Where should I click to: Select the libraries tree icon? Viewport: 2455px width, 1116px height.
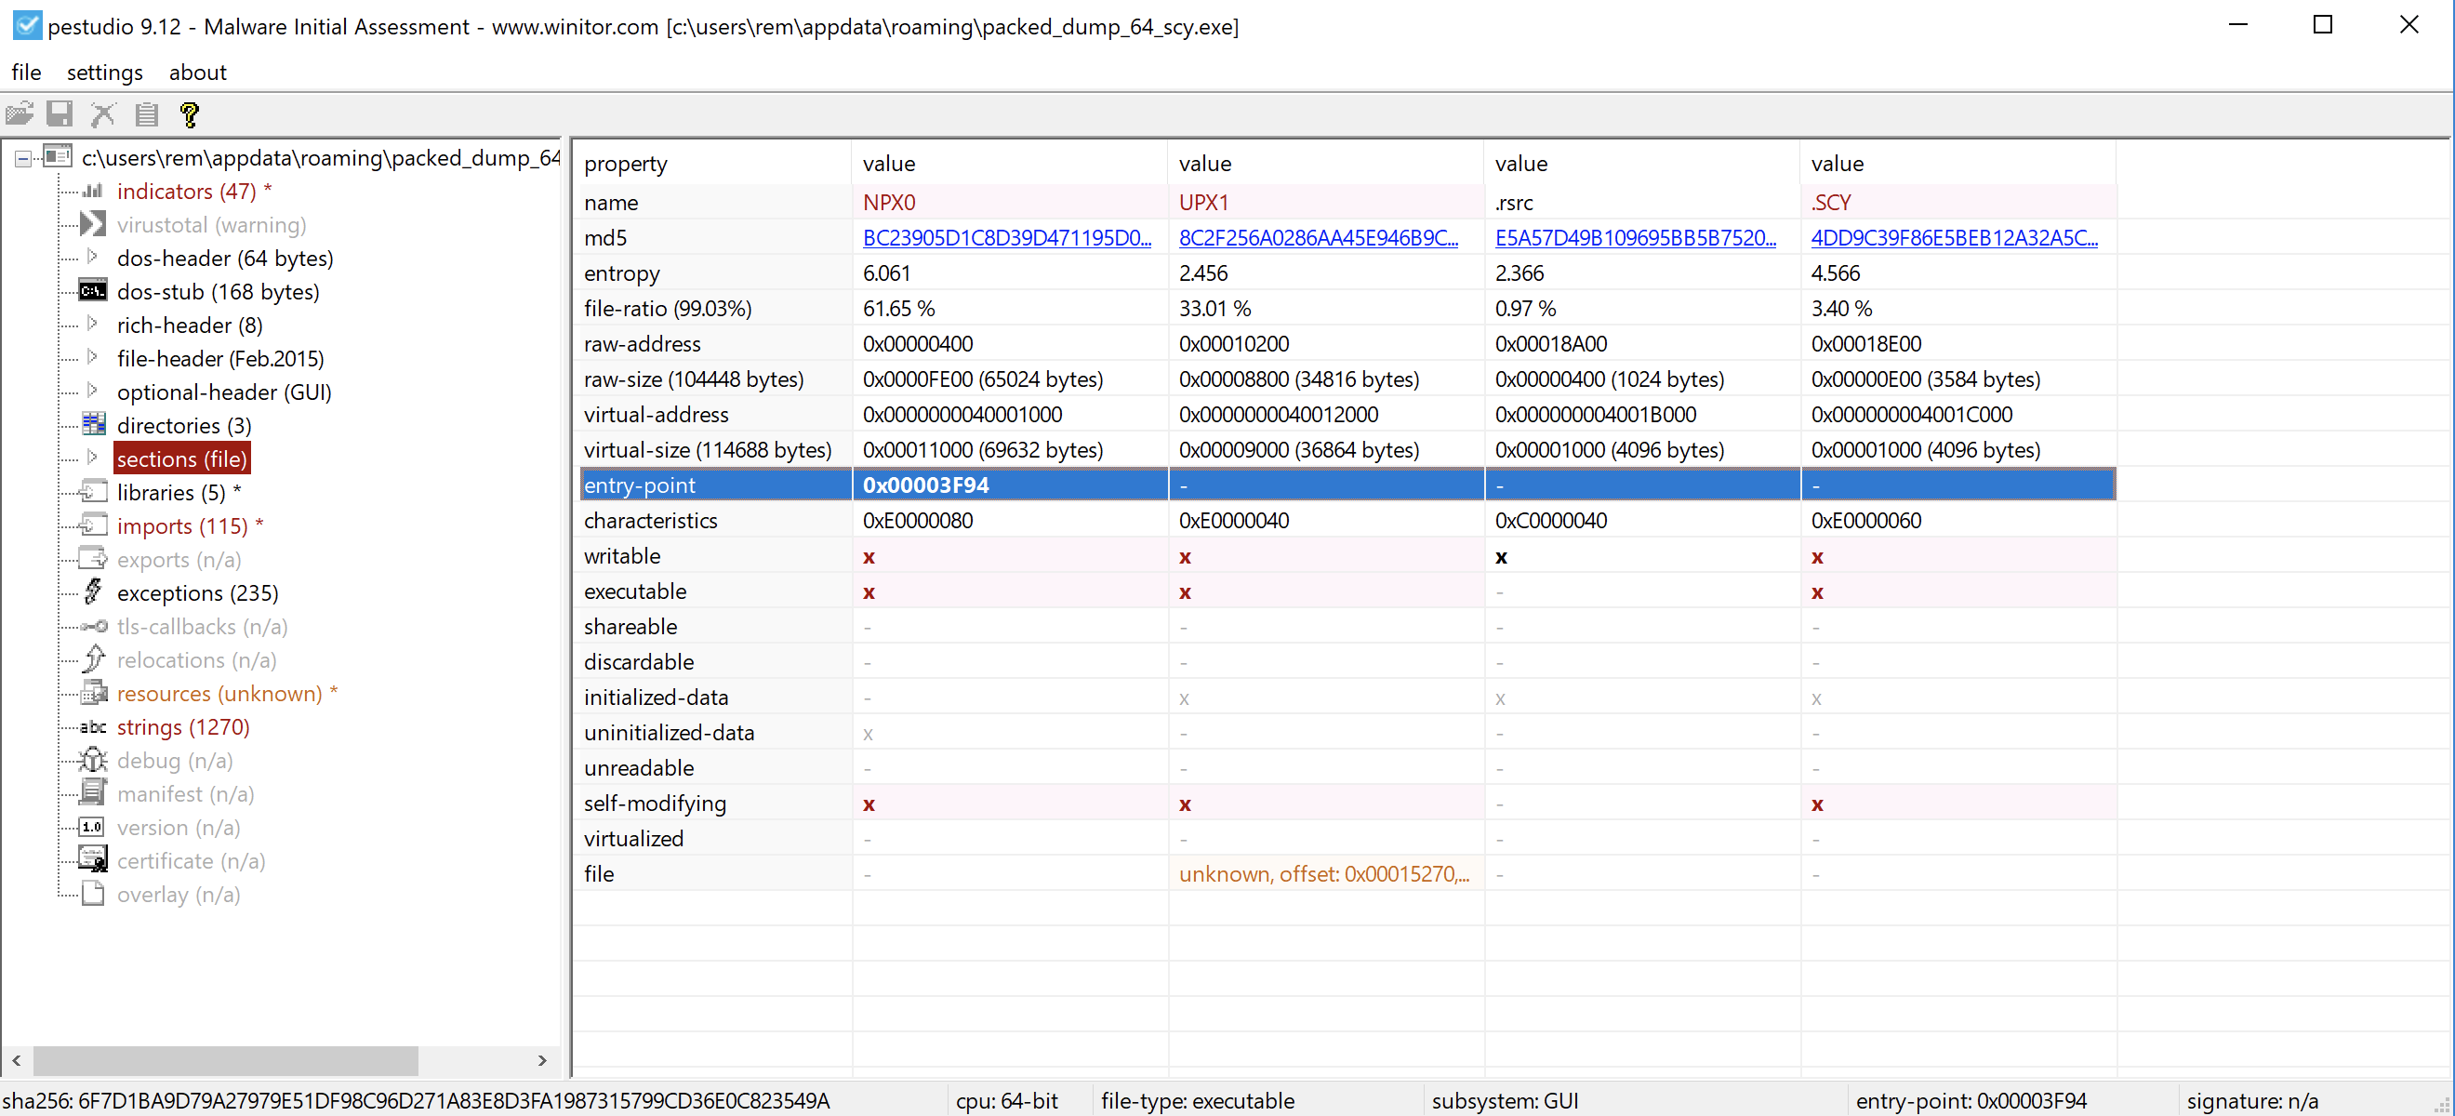pos(92,492)
